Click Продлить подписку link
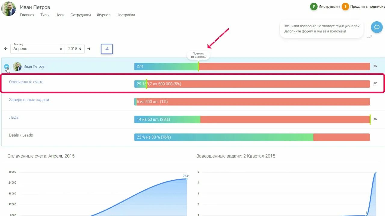The image size is (385, 216). click(x=368, y=7)
